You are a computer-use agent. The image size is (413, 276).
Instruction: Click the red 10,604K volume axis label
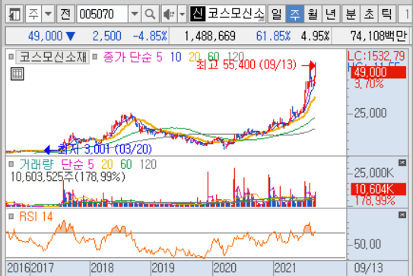(379, 189)
